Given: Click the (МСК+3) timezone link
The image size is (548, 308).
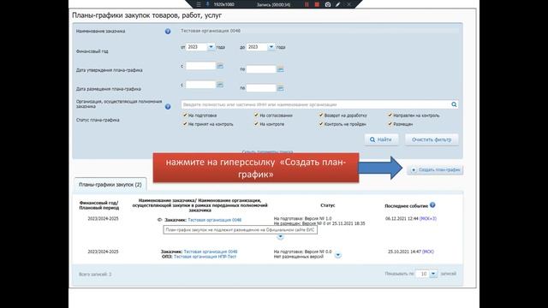Looking at the screenshot, I should [428, 219].
